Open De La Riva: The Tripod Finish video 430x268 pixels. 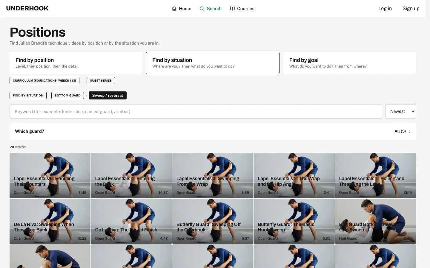pos(131,221)
